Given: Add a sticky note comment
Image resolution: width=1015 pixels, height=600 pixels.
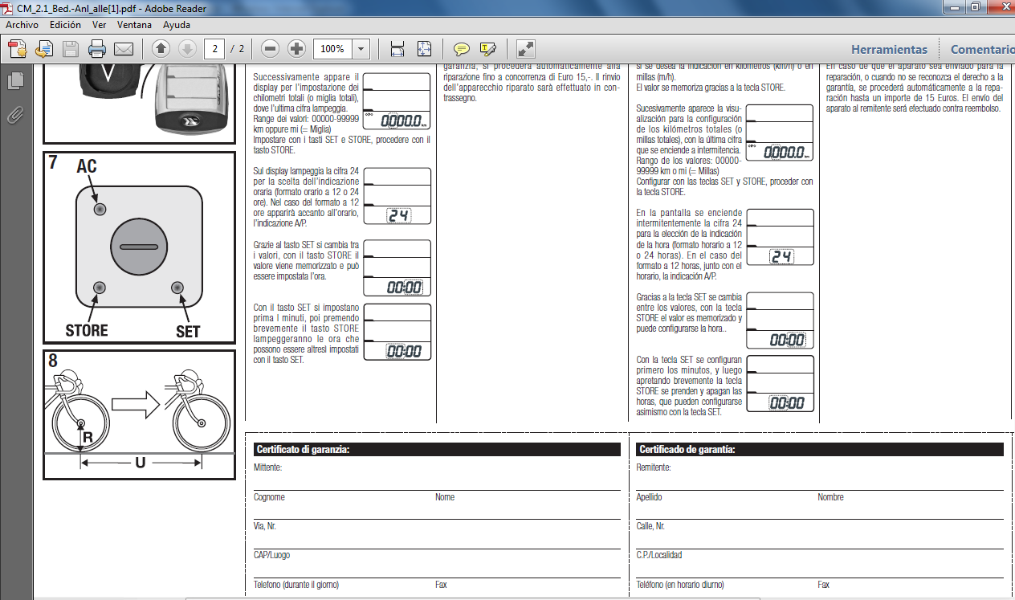Looking at the screenshot, I should [x=462, y=49].
